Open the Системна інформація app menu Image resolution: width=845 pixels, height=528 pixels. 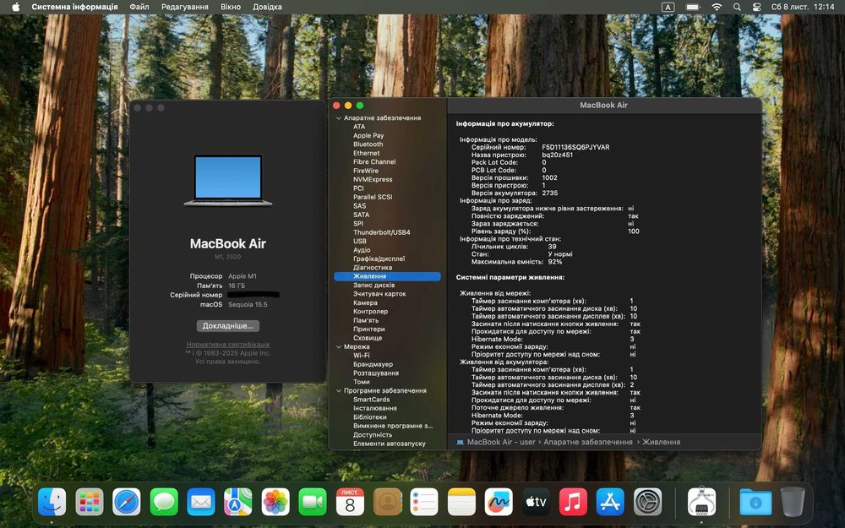click(74, 7)
